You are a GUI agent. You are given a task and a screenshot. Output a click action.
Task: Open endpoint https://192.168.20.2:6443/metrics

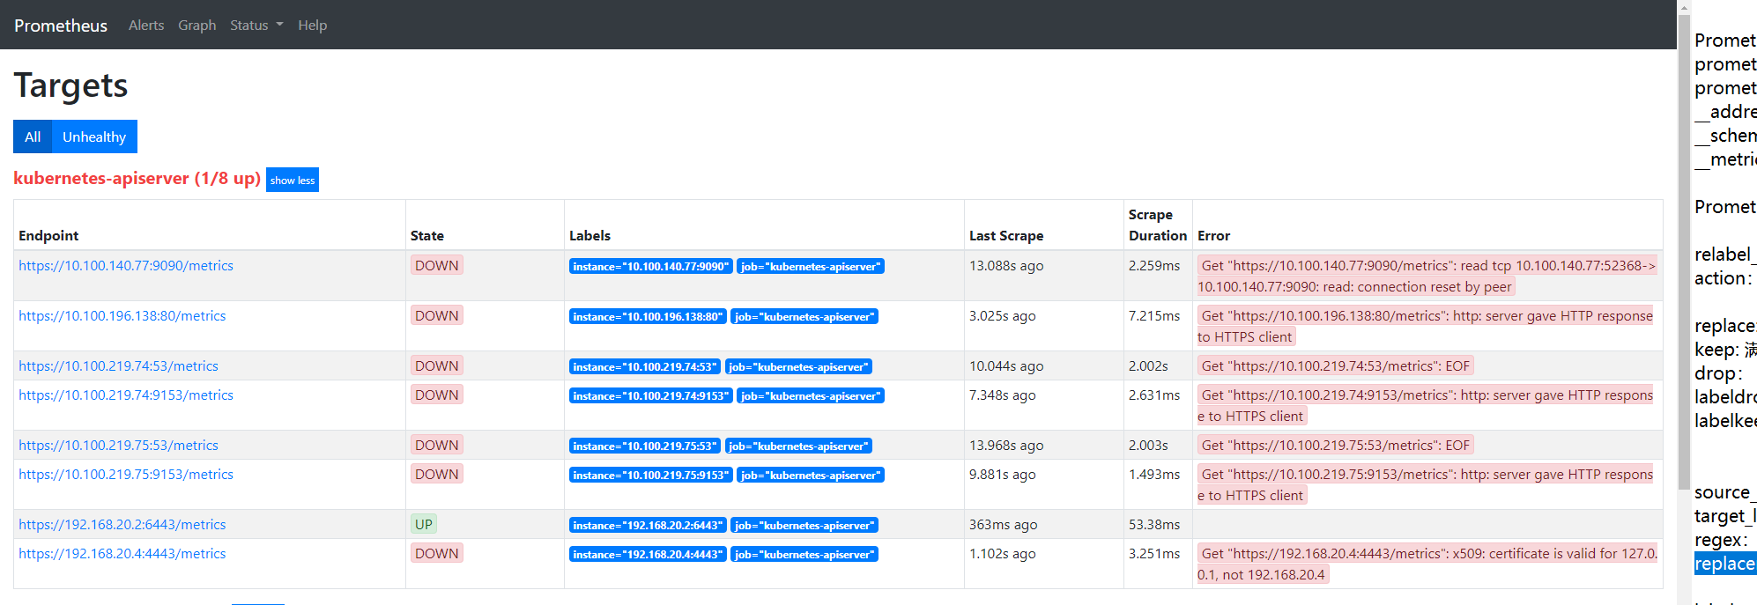(x=122, y=525)
